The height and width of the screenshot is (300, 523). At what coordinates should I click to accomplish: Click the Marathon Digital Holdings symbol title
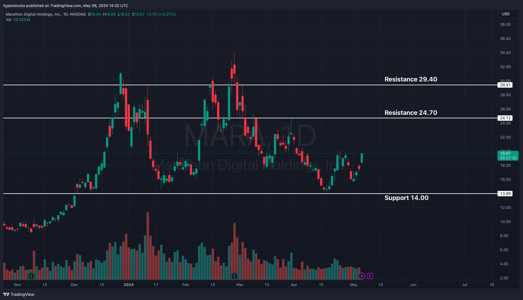(33, 14)
